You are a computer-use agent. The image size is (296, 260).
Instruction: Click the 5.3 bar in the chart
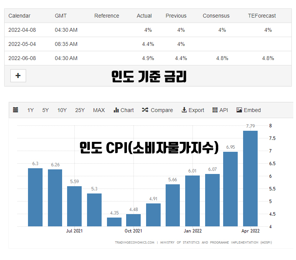94,210
